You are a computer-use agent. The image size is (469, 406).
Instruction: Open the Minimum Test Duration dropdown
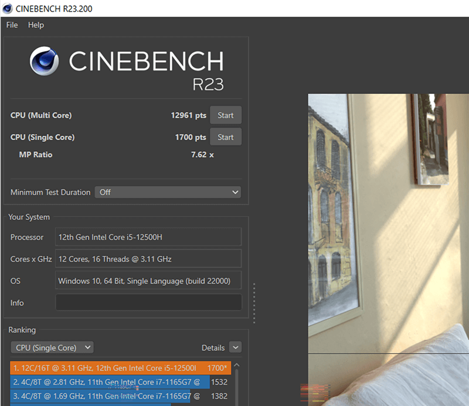[168, 192]
